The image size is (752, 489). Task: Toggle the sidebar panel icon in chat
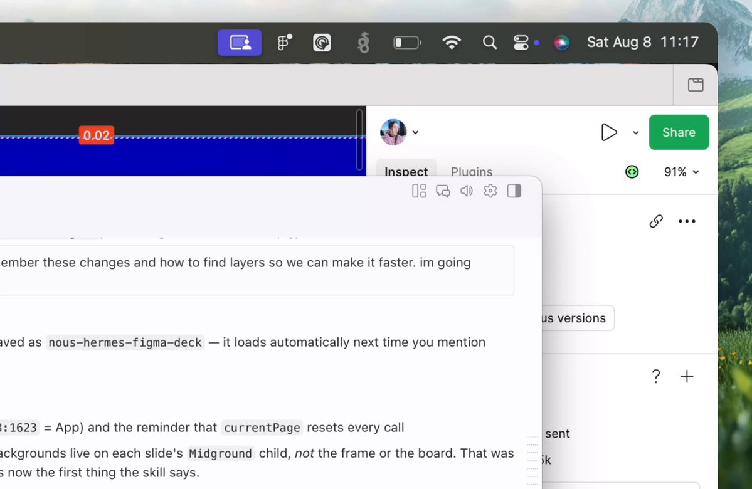[x=514, y=191]
